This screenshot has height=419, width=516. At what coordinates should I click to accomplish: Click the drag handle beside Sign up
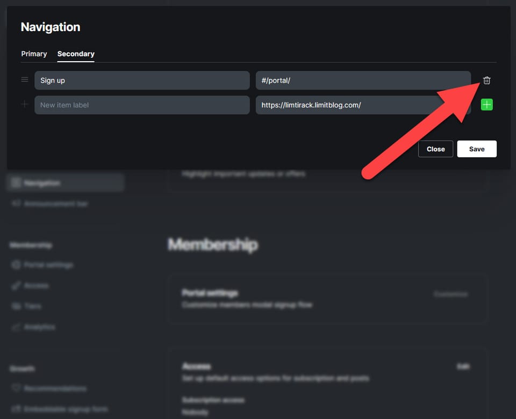point(25,80)
